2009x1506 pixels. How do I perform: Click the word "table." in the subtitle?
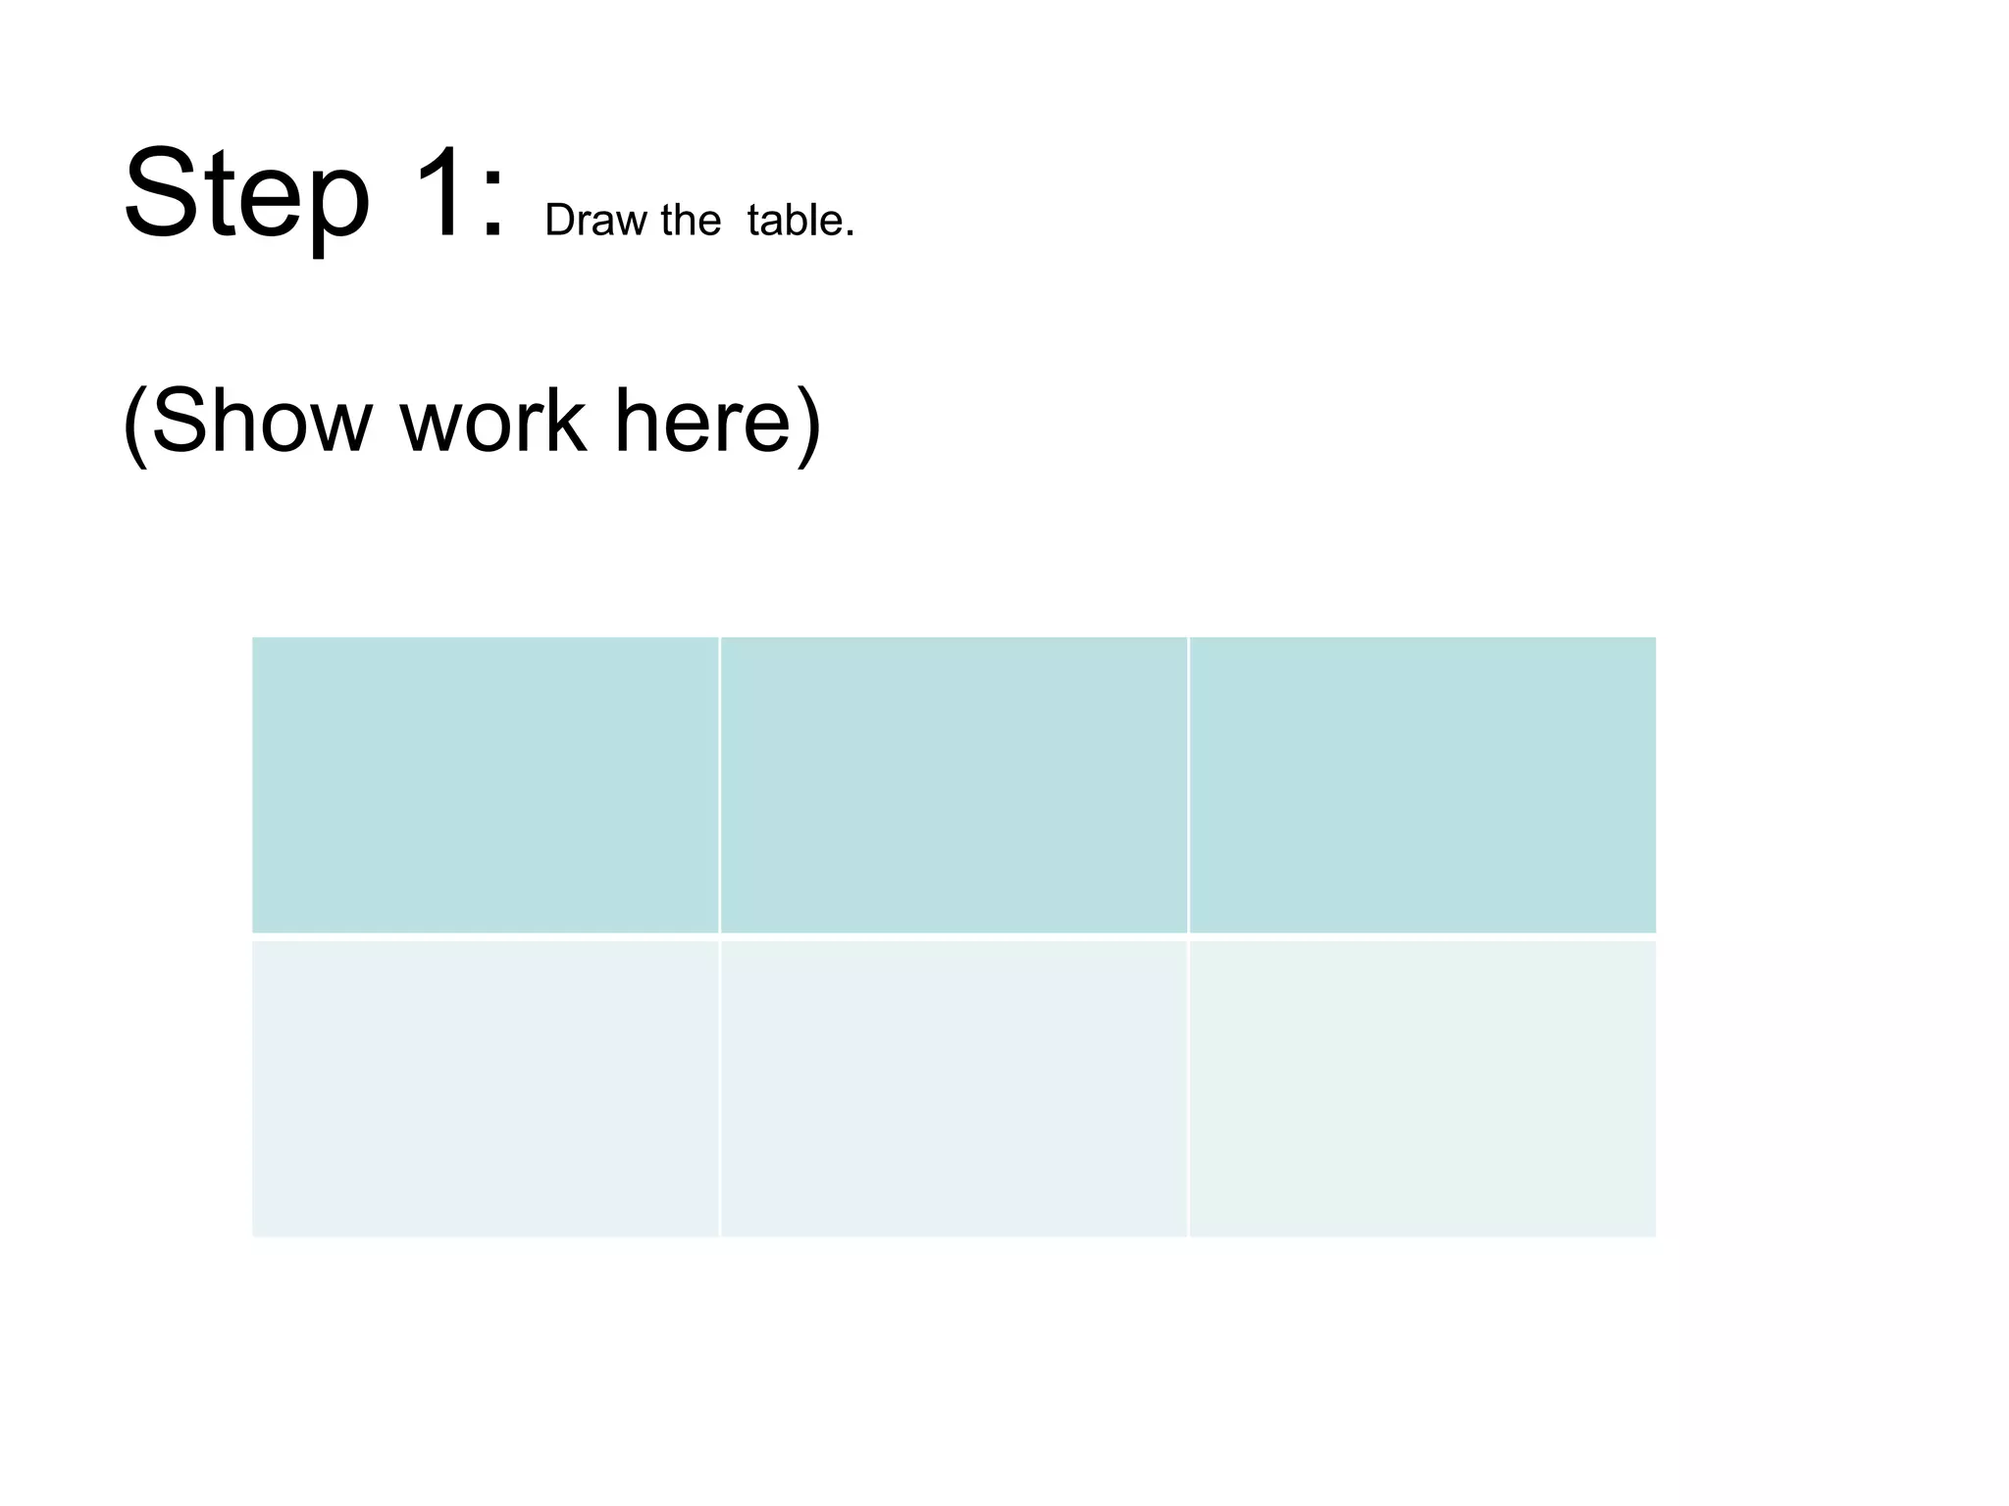pos(801,221)
